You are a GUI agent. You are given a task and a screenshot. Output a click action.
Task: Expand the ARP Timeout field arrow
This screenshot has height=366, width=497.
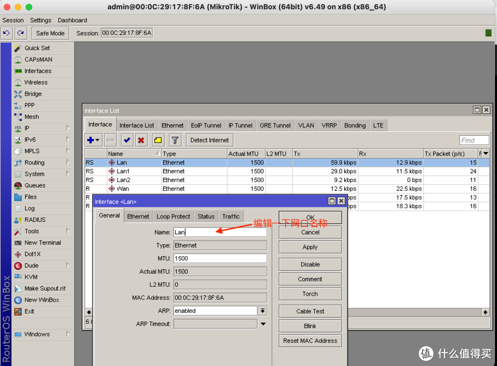263,324
